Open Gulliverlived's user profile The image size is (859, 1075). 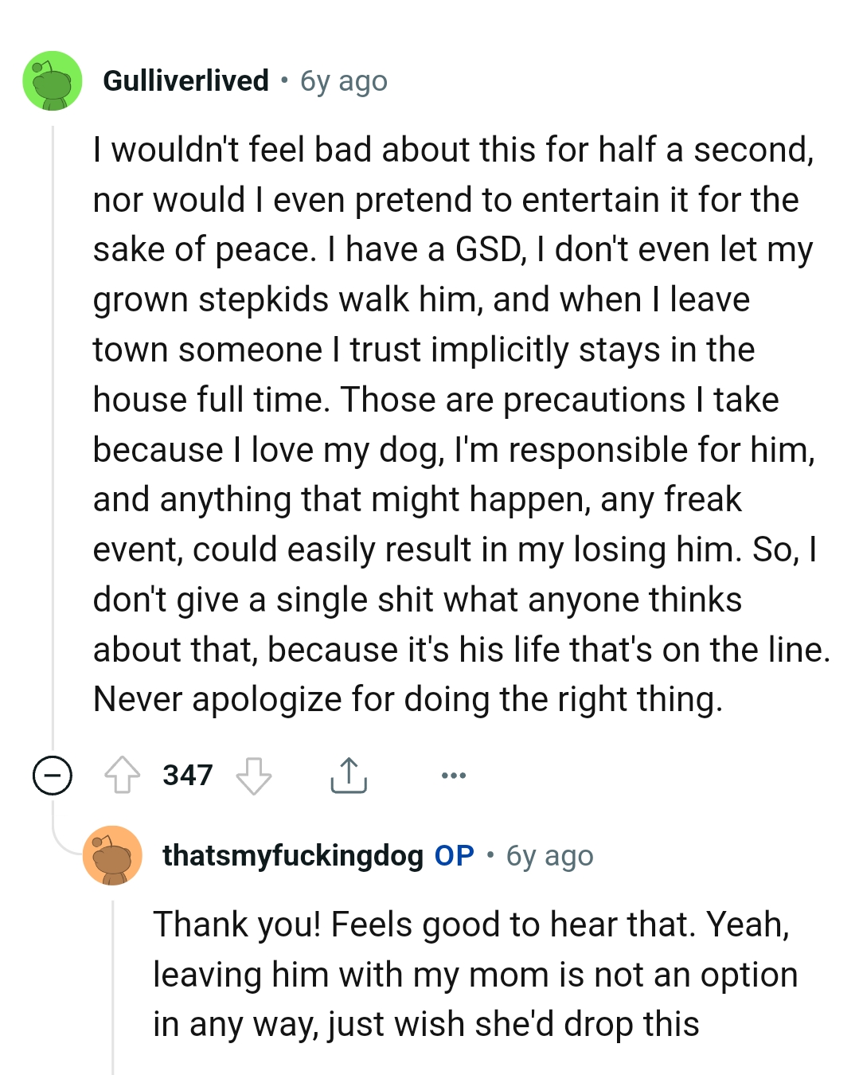pyautogui.click(x=185, y=80)
